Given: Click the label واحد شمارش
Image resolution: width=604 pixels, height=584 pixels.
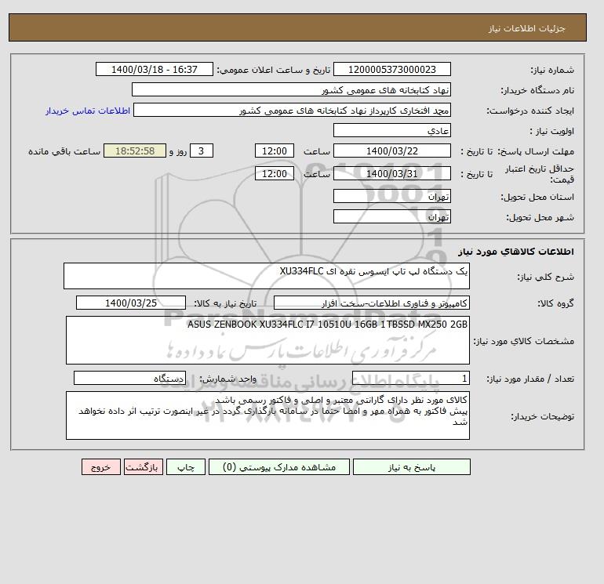Looking at the screenshot, I should tap(227, 379).
